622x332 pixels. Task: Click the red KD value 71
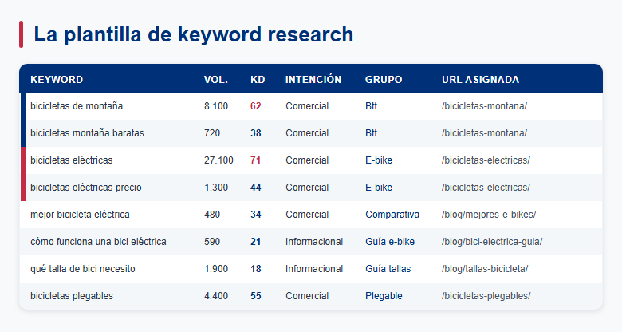coord(256,160)
